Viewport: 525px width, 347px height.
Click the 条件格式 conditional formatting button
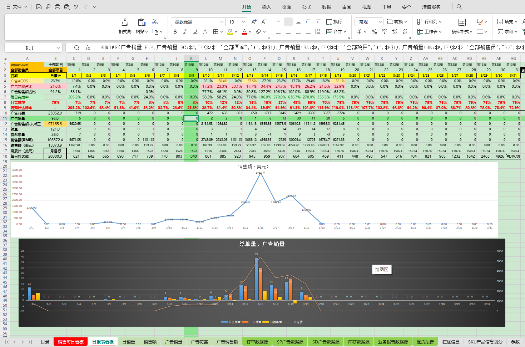[462, 26]
